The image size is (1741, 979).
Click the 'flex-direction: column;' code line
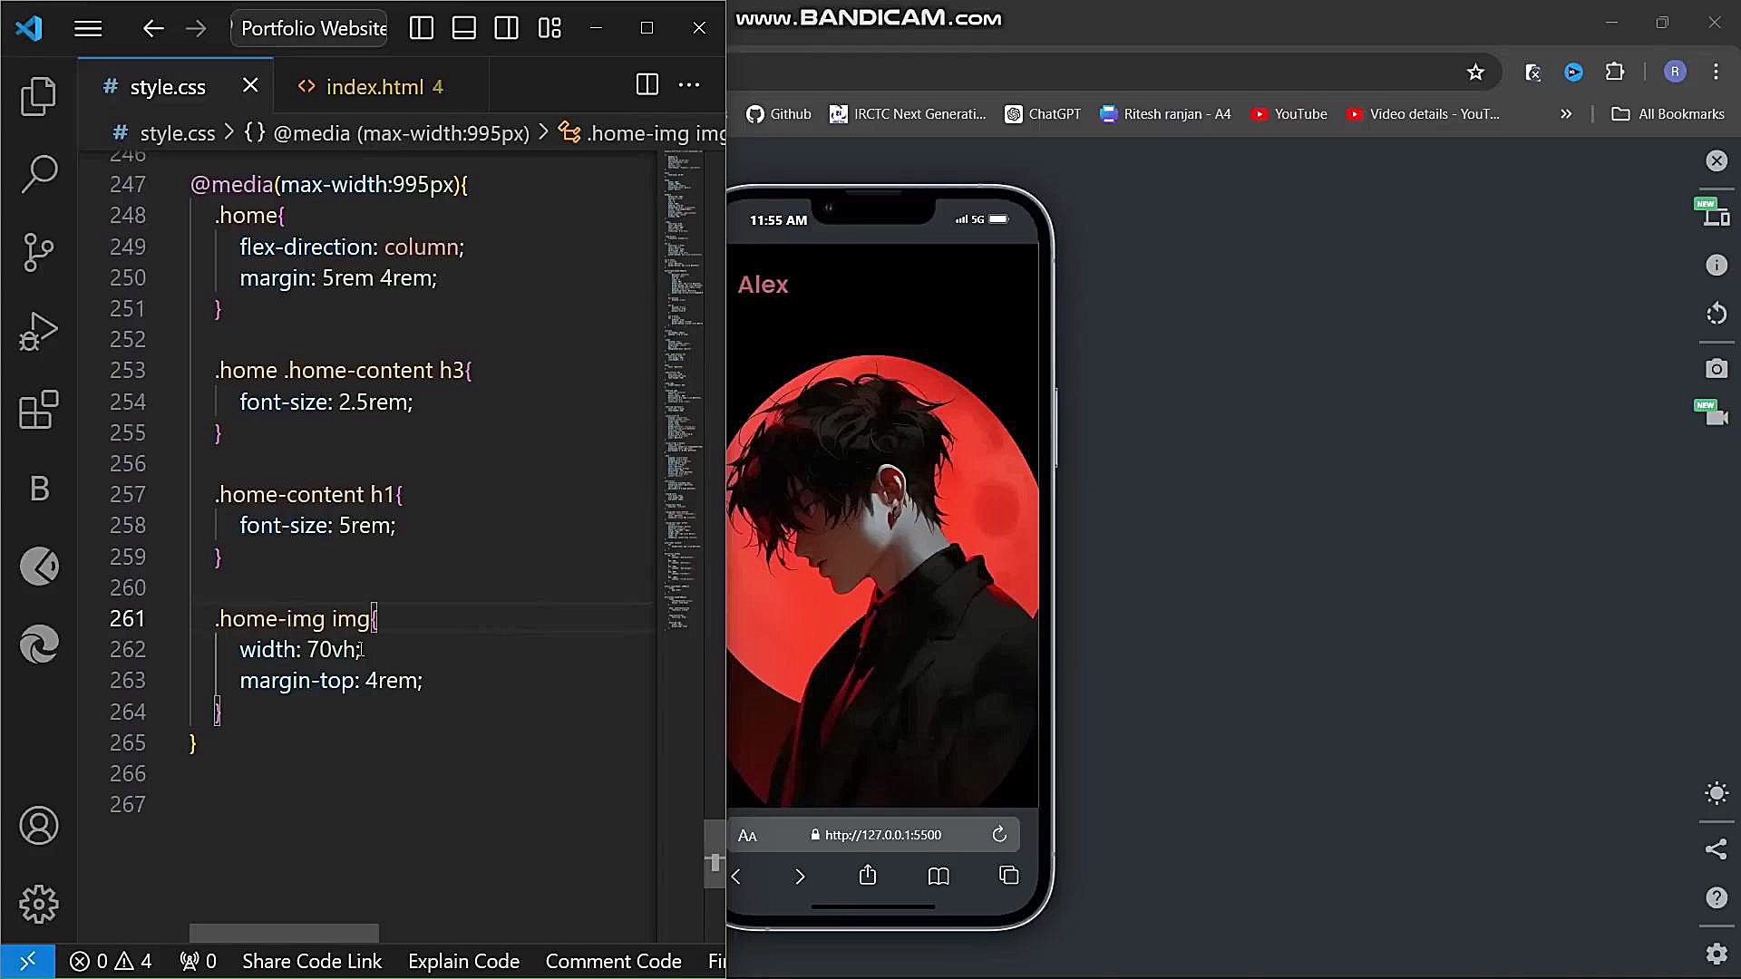352,247
